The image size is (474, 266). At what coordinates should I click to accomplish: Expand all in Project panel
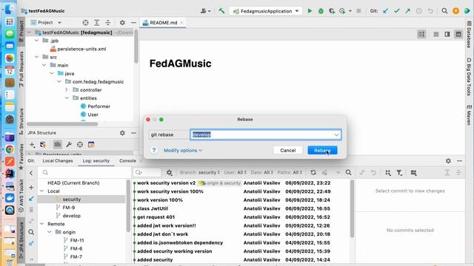click(x=97, y=23)
